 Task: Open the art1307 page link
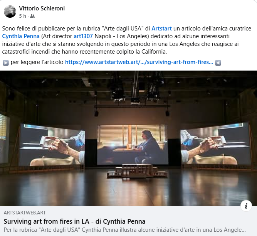(83, 36)
